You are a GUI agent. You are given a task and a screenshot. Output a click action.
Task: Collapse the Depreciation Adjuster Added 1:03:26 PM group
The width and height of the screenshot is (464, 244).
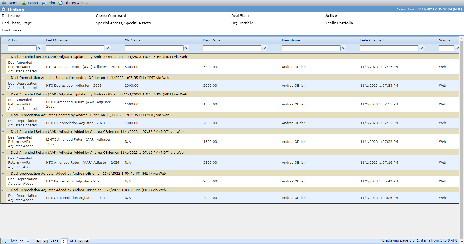[x=3, y=190]
